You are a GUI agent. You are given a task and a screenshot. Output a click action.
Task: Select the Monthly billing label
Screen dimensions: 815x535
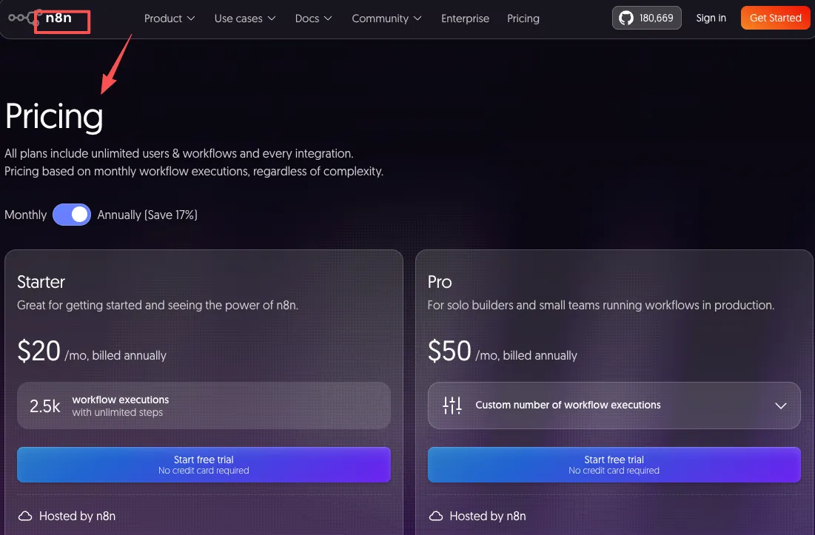[25, 215]
